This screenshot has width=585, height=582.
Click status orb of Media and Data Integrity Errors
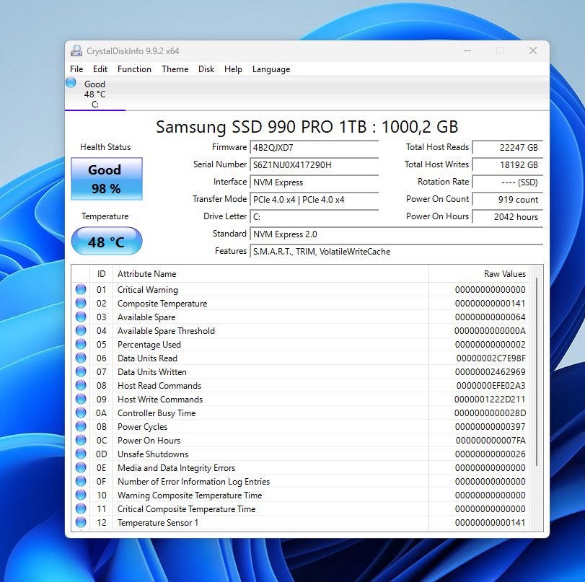click(x=81, y=467)
